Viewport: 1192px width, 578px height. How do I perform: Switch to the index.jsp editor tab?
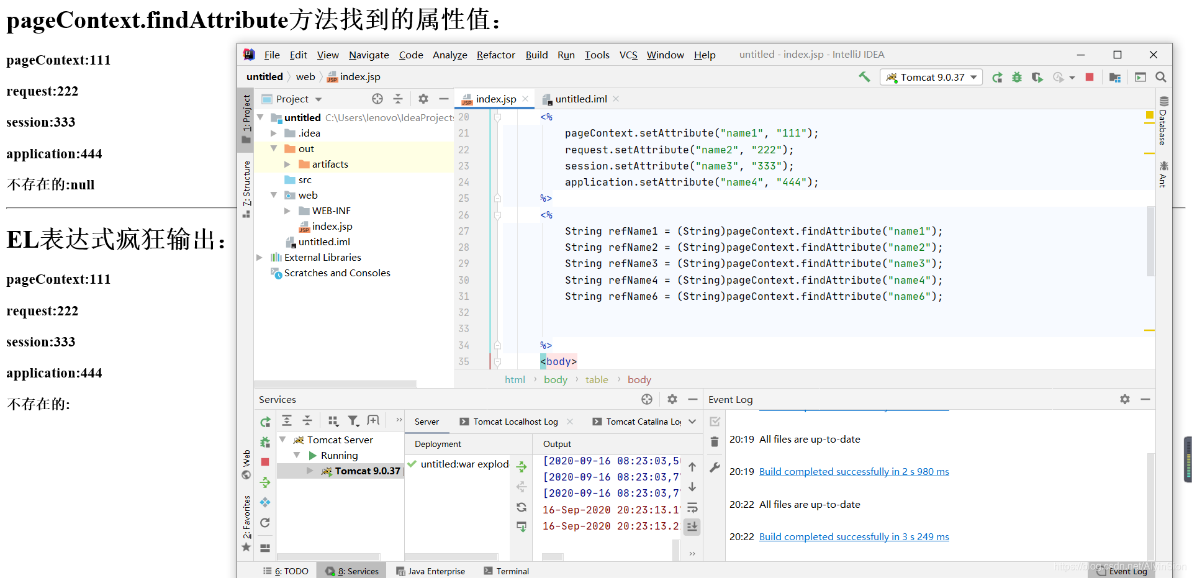coord(495,99)
